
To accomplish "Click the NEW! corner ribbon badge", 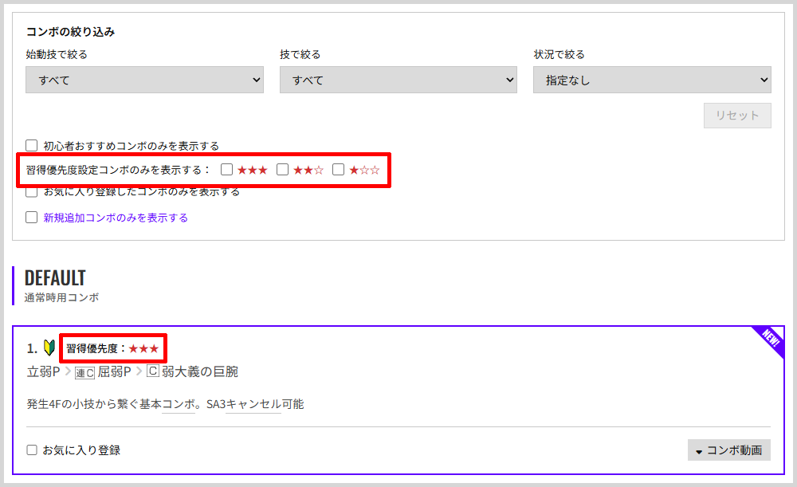I will (x=770, y=339).
